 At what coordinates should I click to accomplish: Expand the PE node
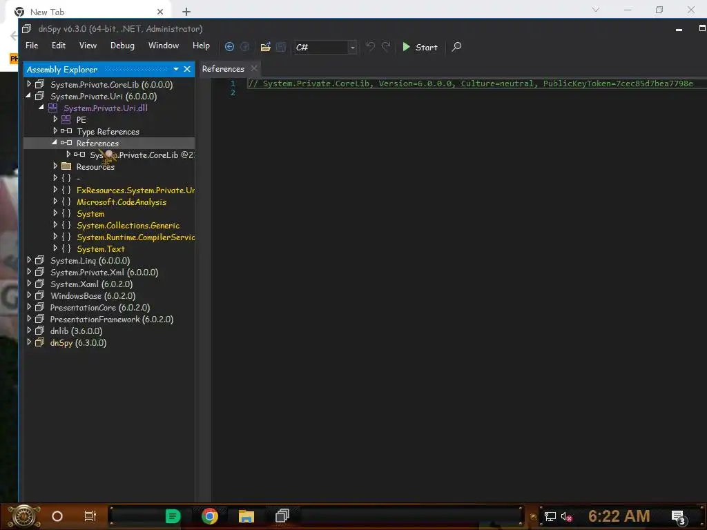tap(55, 119)
